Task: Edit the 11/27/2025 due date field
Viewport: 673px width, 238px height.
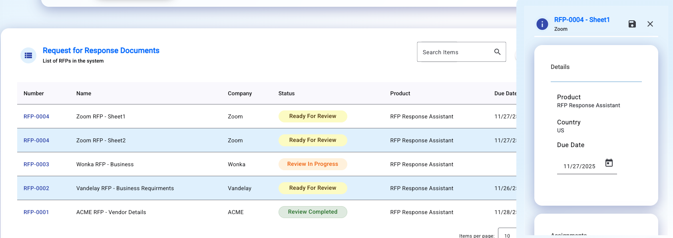Action: click(x=579, y=166)
